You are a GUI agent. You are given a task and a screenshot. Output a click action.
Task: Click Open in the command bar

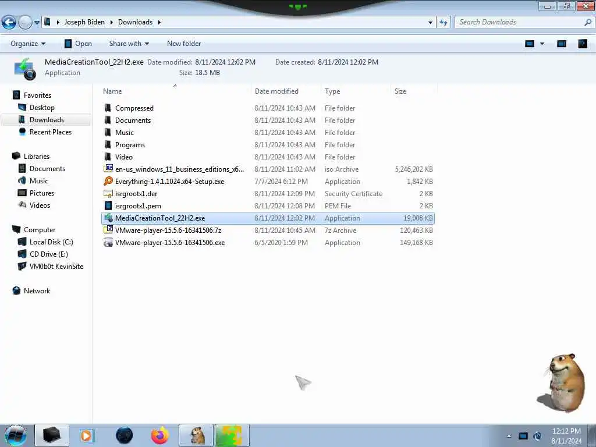(78, 44)
